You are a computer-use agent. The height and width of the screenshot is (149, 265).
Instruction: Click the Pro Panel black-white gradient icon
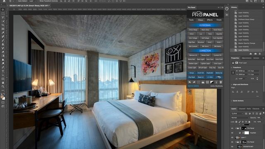[x=212, y=82]
